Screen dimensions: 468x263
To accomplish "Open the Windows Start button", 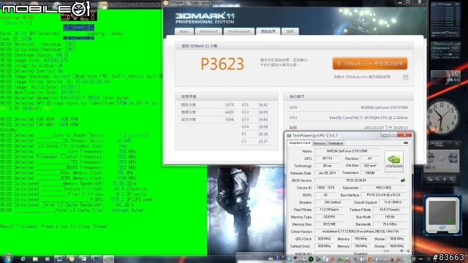I will click(8, 259).
